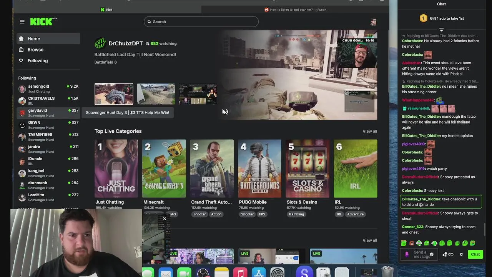Screen dimensions: 492x277
Task: Open Mail from the dock
Action: tap(166, 272)
